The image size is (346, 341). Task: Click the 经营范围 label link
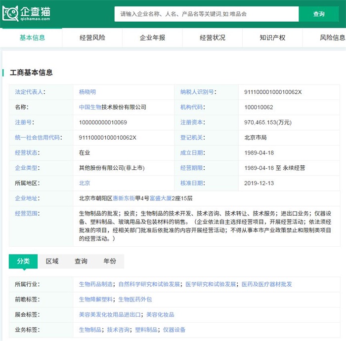click(26, 214)
